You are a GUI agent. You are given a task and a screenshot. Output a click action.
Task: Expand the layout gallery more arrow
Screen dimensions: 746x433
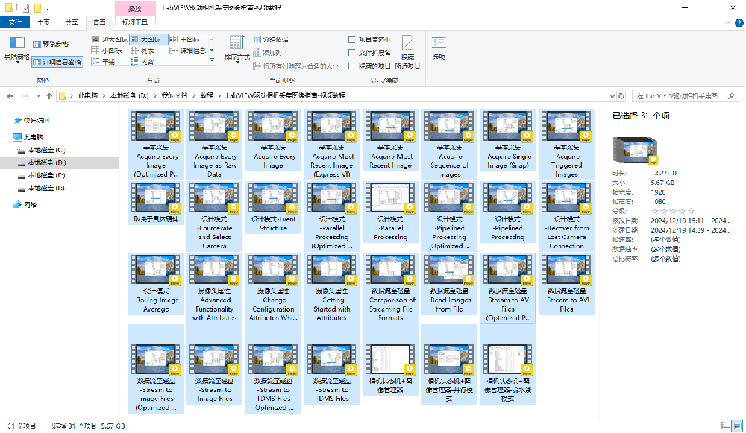pyautogui.click(x=212, y=60)
